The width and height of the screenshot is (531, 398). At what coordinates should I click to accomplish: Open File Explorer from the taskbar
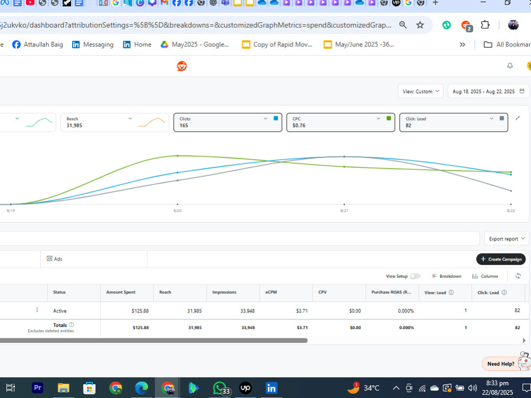pyautogui.click(x=63, y=388)
